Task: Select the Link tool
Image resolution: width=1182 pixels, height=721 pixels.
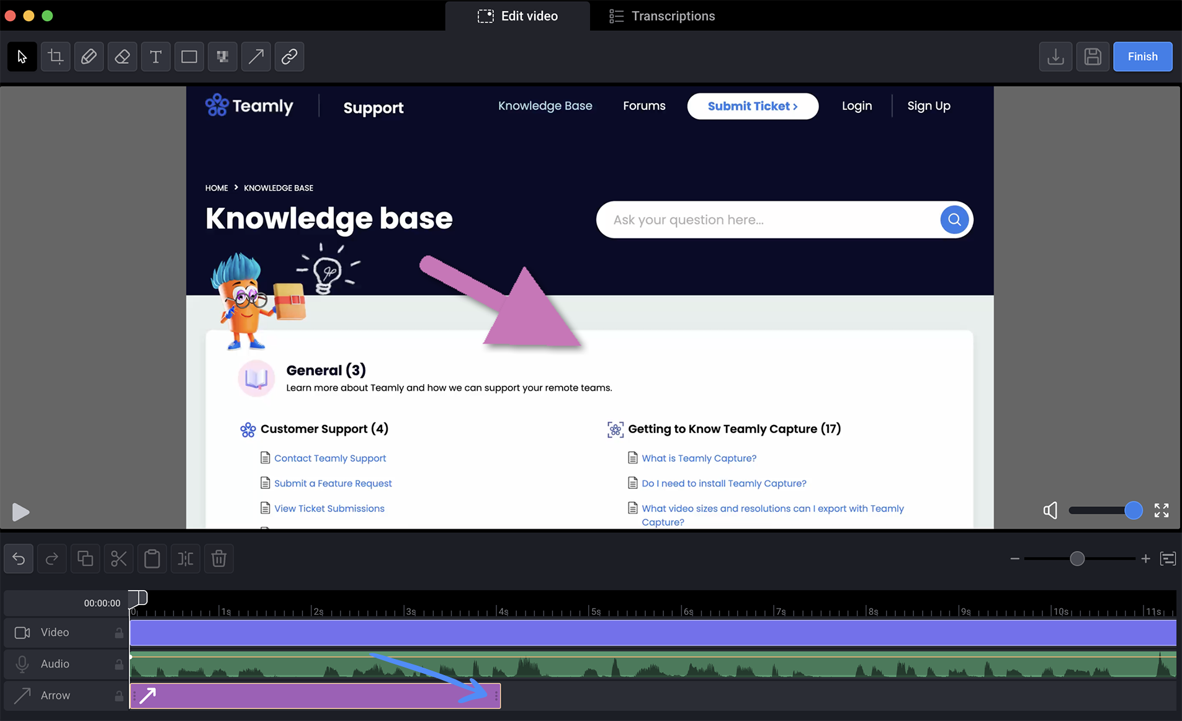Action: click(290, 56)
